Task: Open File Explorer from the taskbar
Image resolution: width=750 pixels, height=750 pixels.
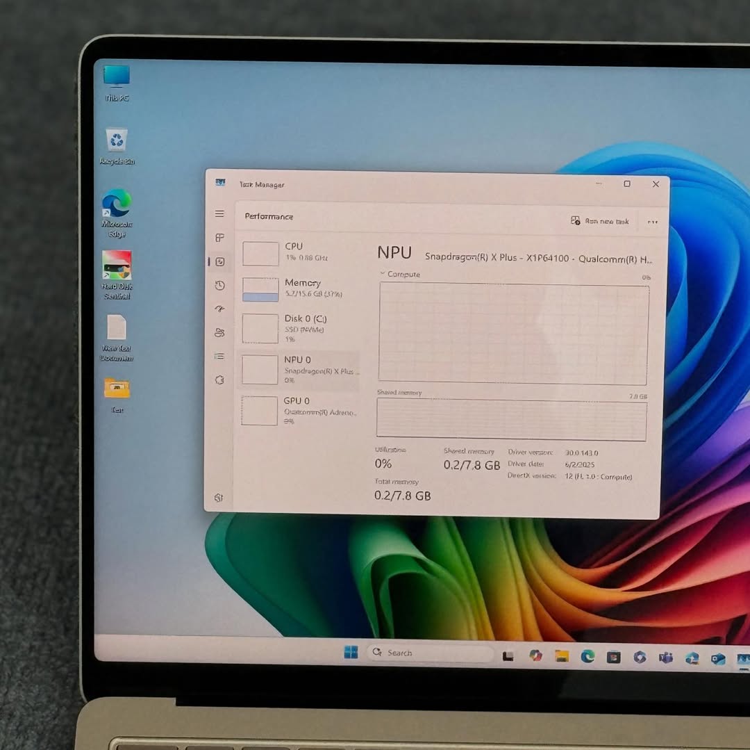Action: pos(561,656)
